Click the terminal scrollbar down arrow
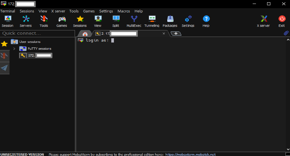The height and width of the screenshot is (156, 290). coord(288,149)
